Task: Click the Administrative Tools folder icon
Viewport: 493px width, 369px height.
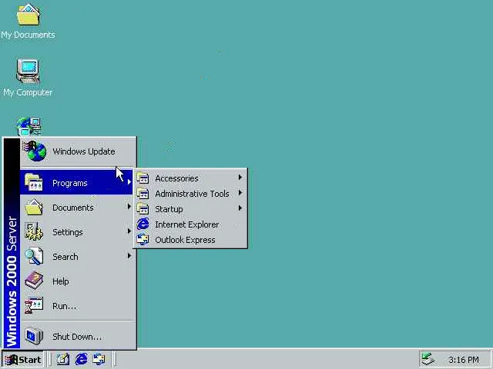Action: [x=143, y=194]
